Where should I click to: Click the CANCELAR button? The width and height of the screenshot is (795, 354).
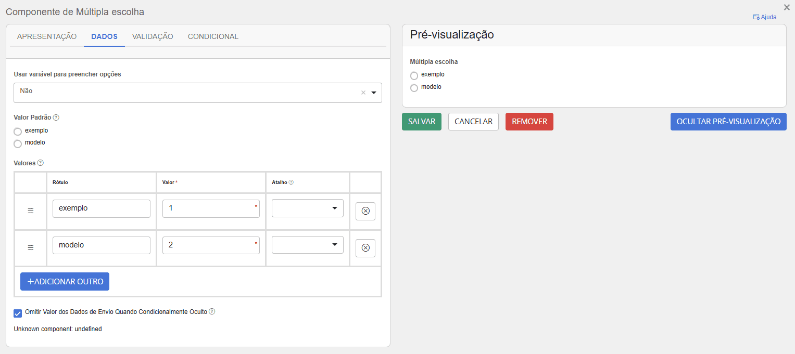pyautogui.click(x=473, y=122)
